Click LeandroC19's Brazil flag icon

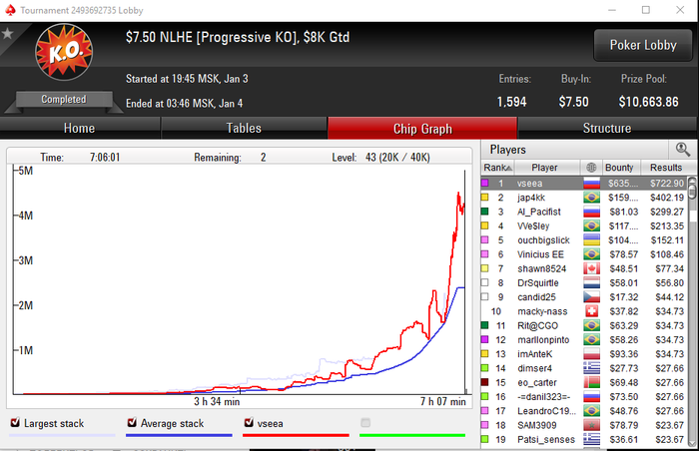(x=591, y=411)
